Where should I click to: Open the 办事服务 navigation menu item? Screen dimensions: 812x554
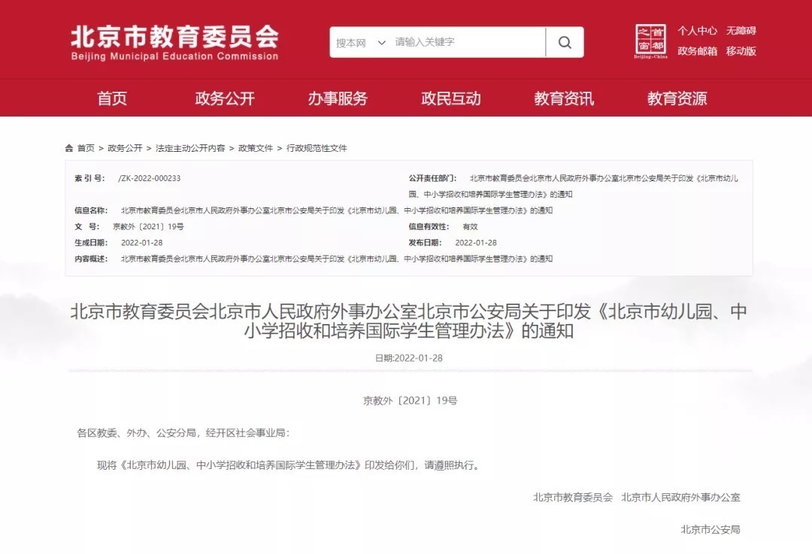[x=338, y=98]
